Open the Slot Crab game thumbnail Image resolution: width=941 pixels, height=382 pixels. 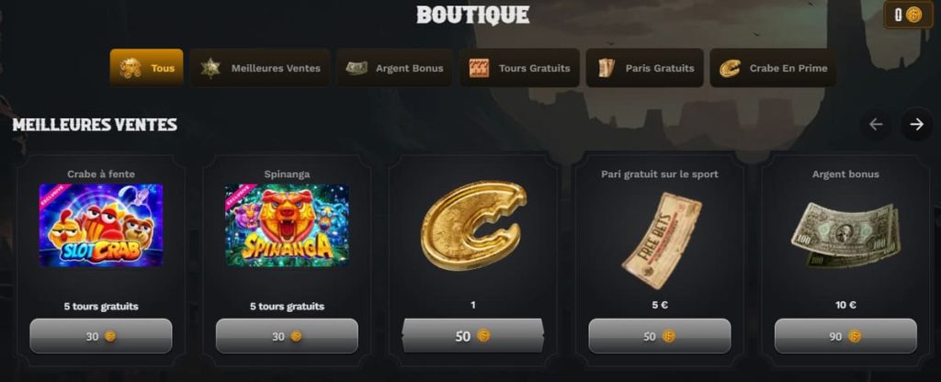click(x=101, y=225)
